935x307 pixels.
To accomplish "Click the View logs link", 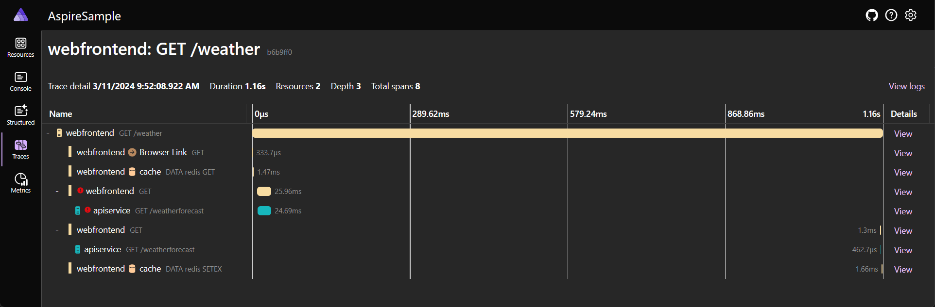I will point(906,86).
